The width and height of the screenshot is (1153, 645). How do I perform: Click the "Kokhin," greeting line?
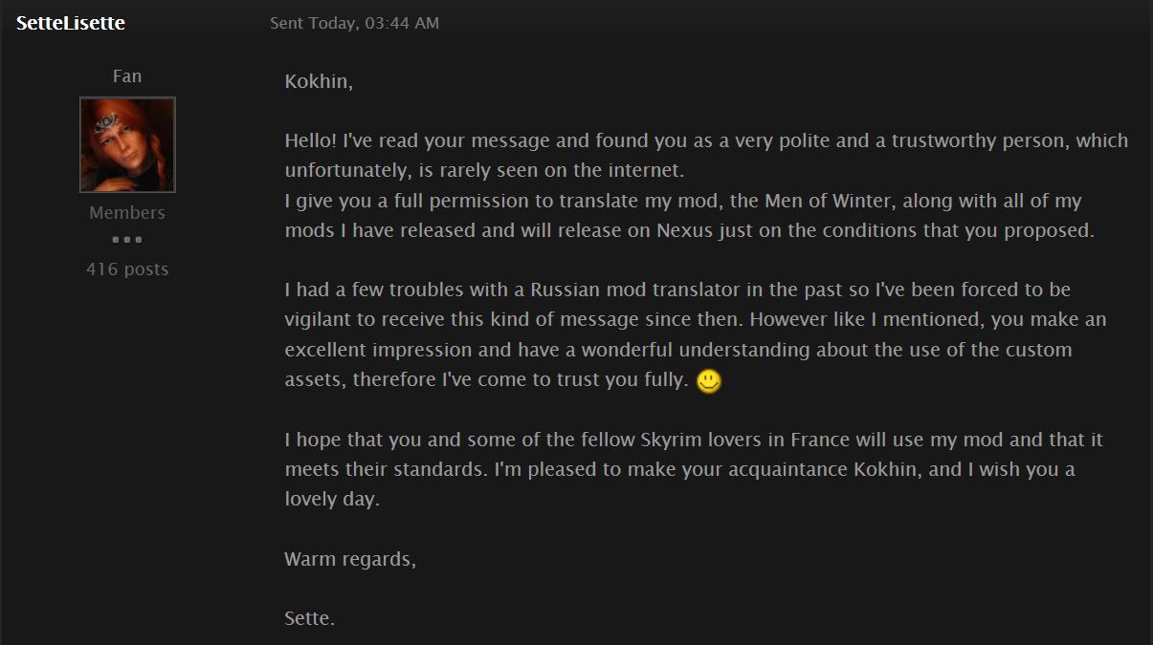pyautogui.click(x=319, y=82)
